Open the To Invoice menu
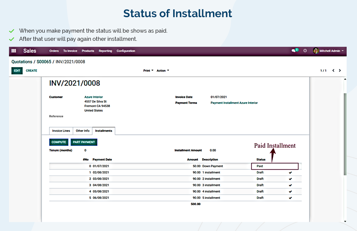The image size is (357, 231). (x=70, y=51)
